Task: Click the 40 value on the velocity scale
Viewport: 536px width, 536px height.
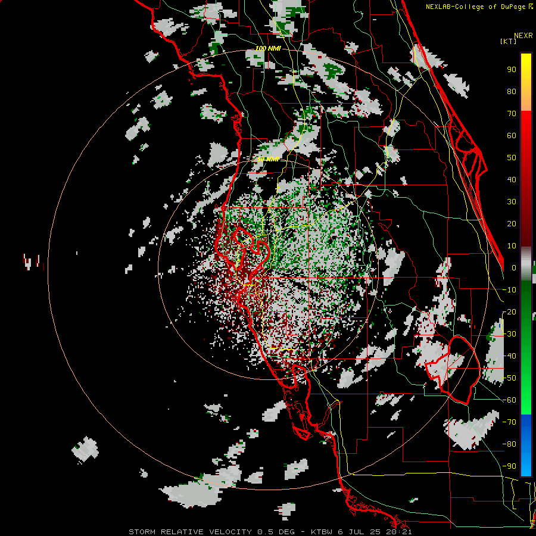Action: point(512,179)
